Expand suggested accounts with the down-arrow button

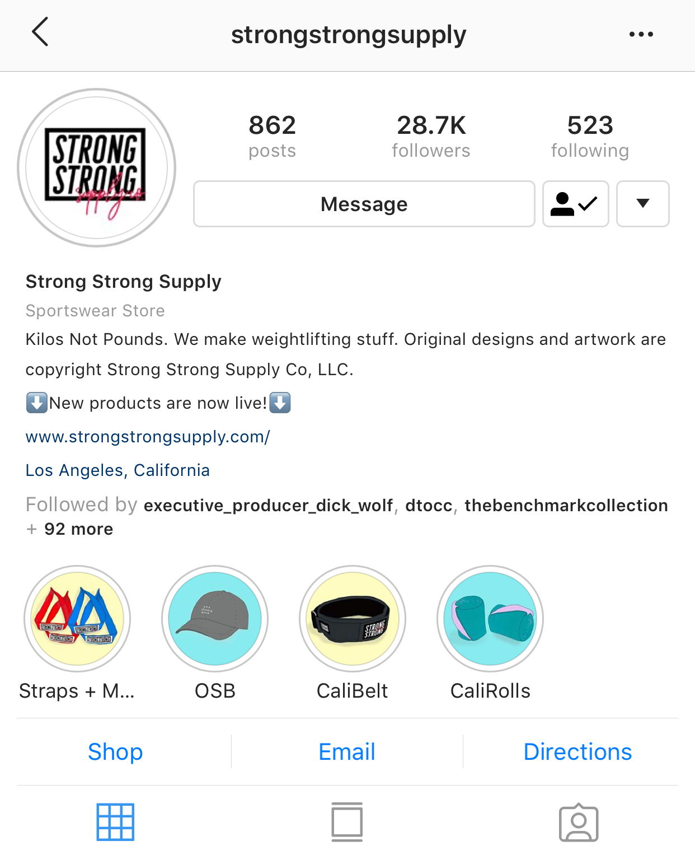coord(642,204)
